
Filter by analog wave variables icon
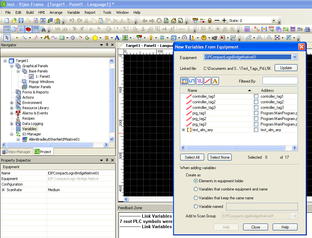(x=199, y=81)
